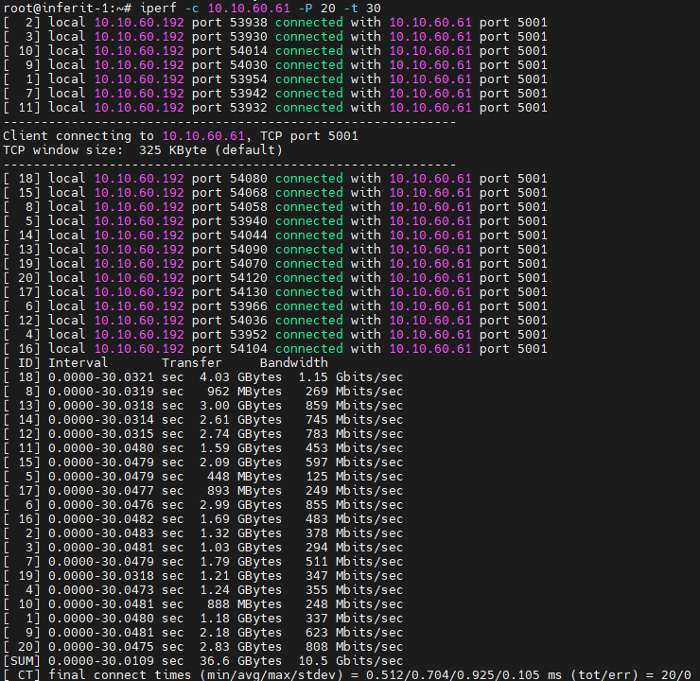Select the SUM total 10.5 Gbits/sec value
Viewport: 700px width, 681px height.
pos(351,661)
